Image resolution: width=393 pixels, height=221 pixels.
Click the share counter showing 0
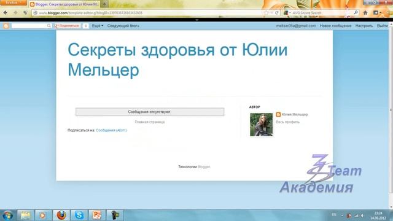[x=85, y=26]
